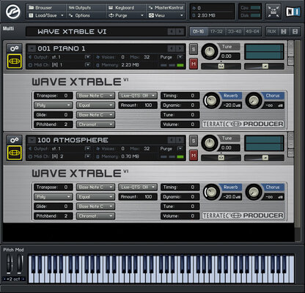Screen dimensions: 305x293
Task: Select the 33-48 instrument page tab
Action: 235,31
